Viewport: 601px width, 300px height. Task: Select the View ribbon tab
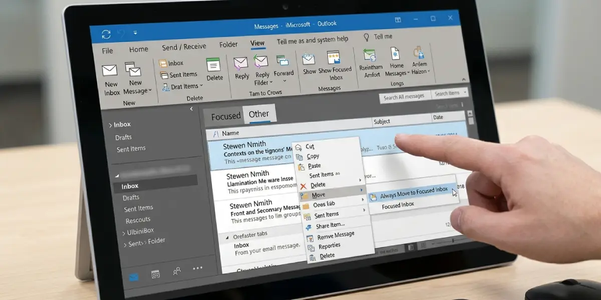(257, 43)
